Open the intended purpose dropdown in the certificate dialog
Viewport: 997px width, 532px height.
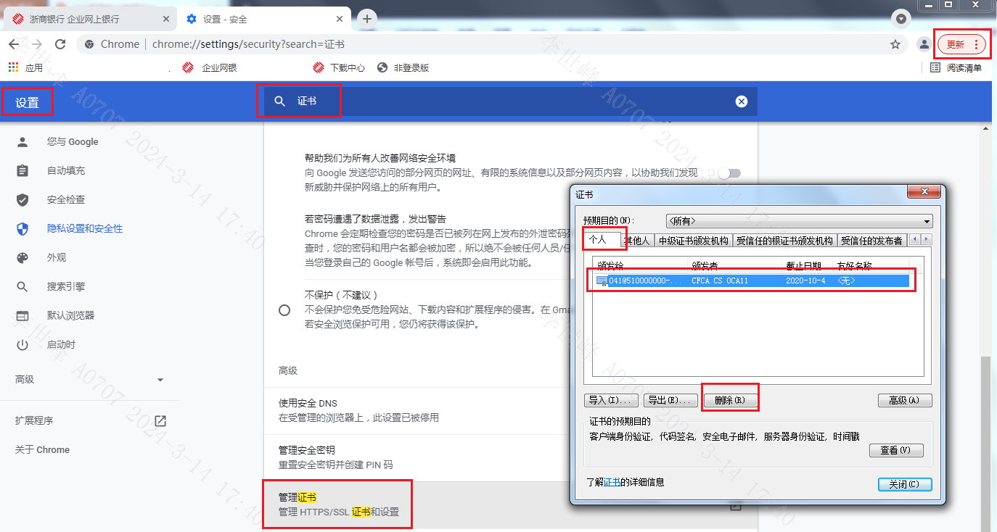(x=799, y=221)
